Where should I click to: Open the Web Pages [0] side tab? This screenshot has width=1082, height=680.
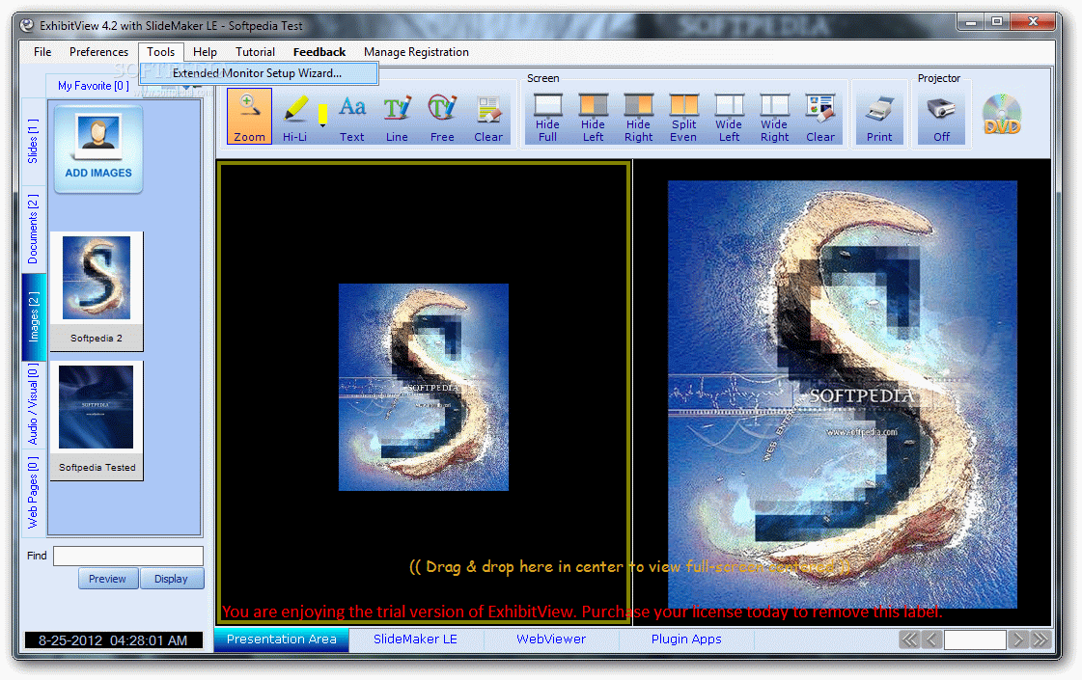coord(33,493)
